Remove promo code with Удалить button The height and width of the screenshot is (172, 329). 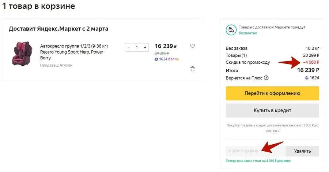pyautogui.click(x=302, y=151)
